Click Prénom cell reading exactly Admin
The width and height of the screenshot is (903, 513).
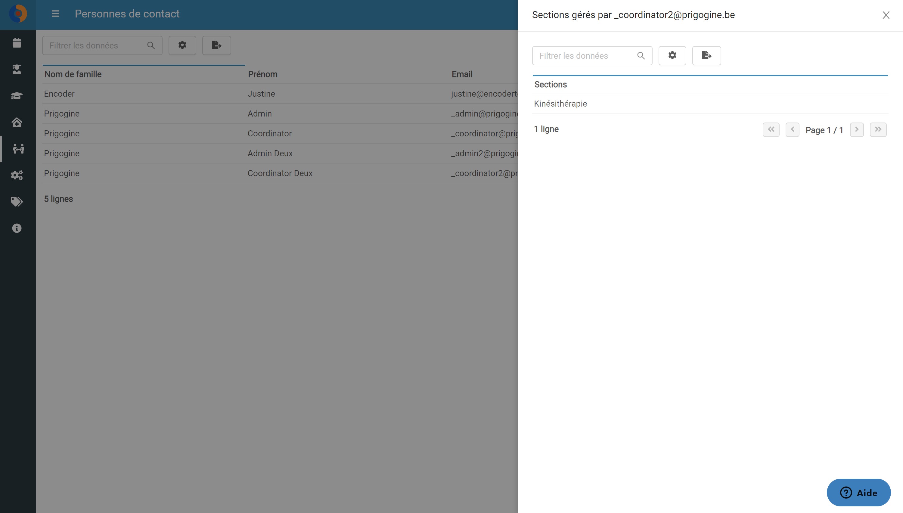click(x=259, y=113)
